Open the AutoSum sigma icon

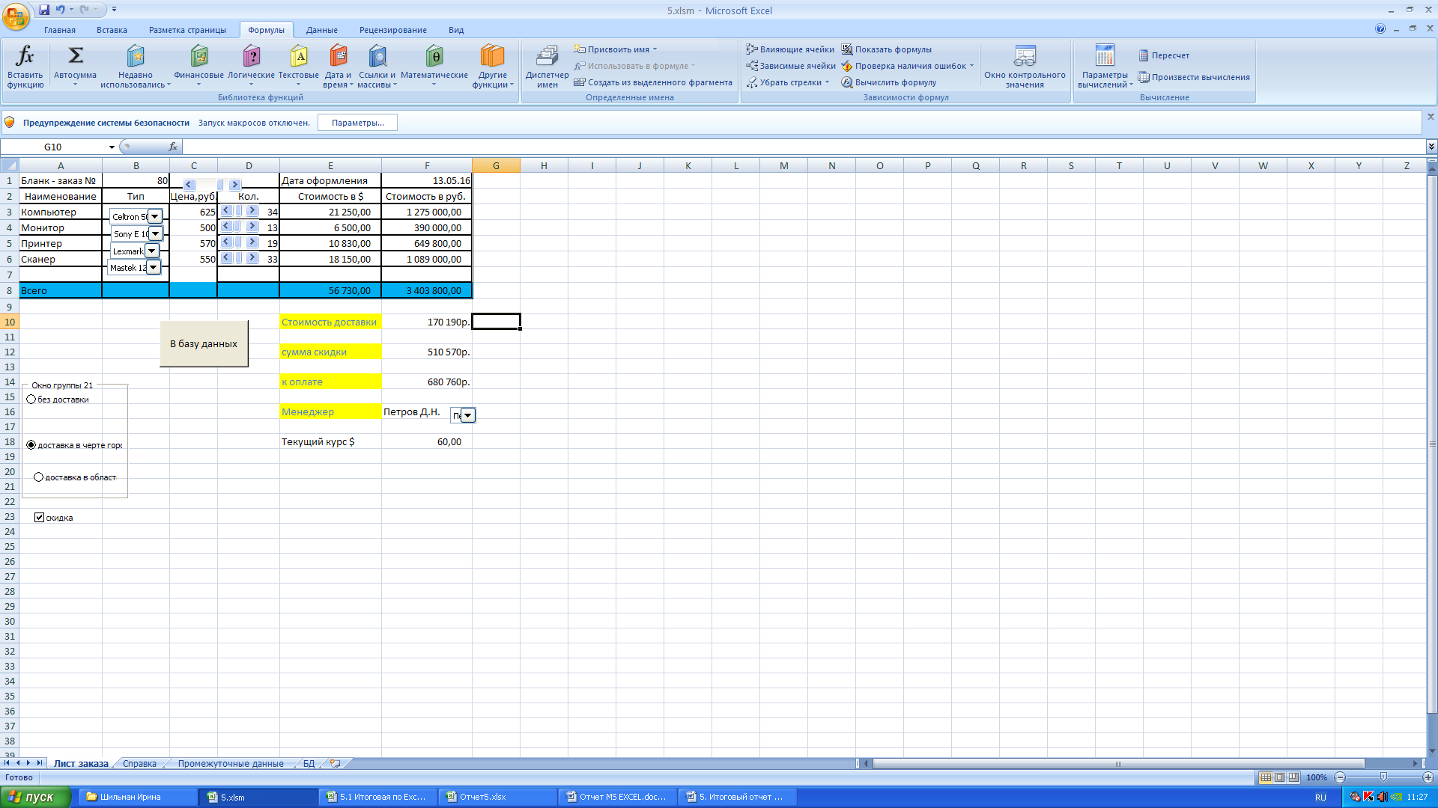pos(76,57)
